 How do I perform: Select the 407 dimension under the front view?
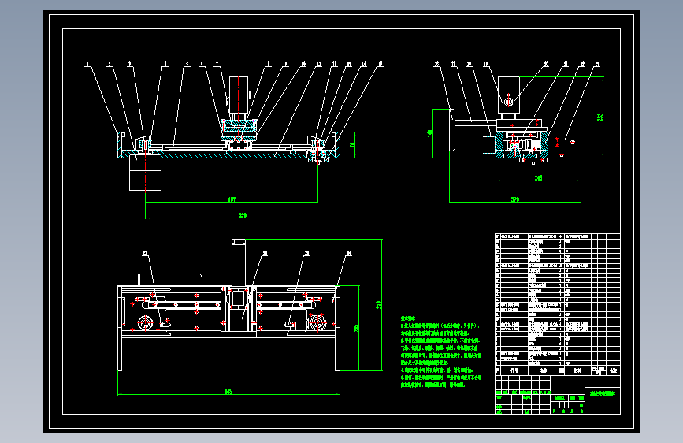232,199
